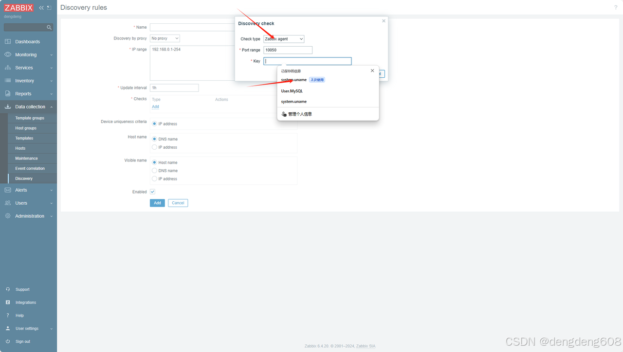
Task: Expand Alerts menu via its chevron
Action: point(52,190)
